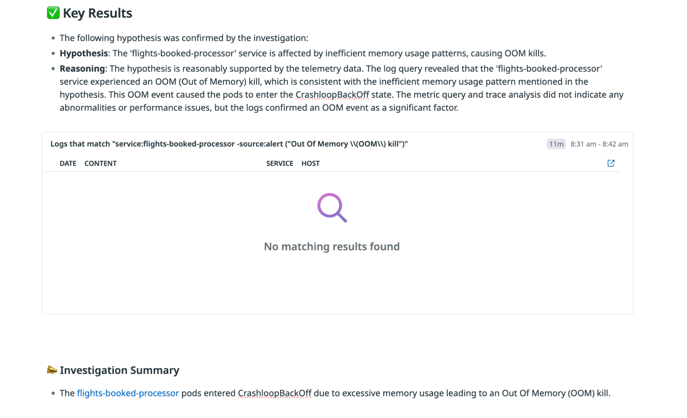Image resolution: width=687 pixels, height=418 pixels.
Task: Click the DATE column header
Action: click(x=67, y=163)
